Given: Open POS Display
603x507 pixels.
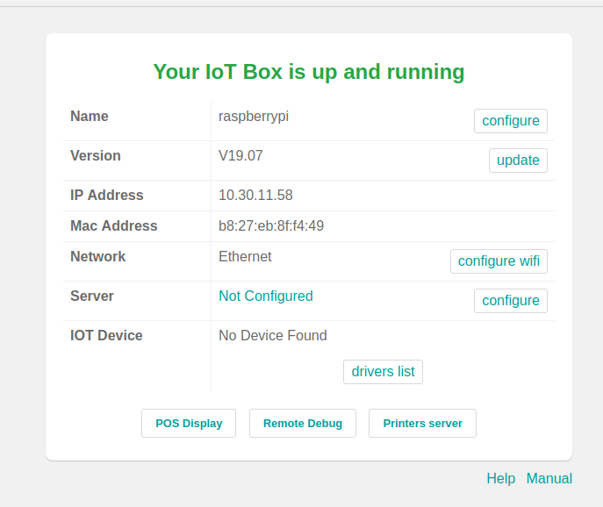Looking at the screenshot, I should pos(189,423).
